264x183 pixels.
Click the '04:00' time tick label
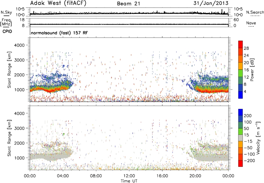tap(63, 176)
